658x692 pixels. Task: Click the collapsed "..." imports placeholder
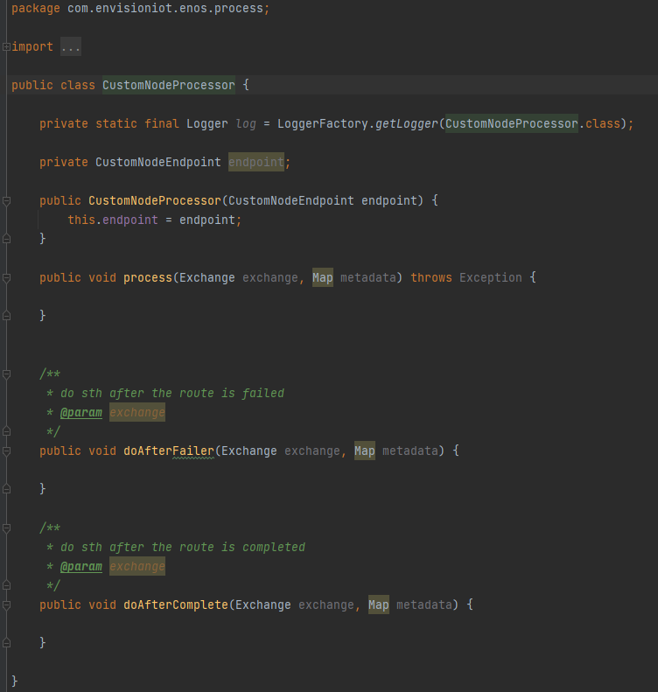[x=70, y=47]
